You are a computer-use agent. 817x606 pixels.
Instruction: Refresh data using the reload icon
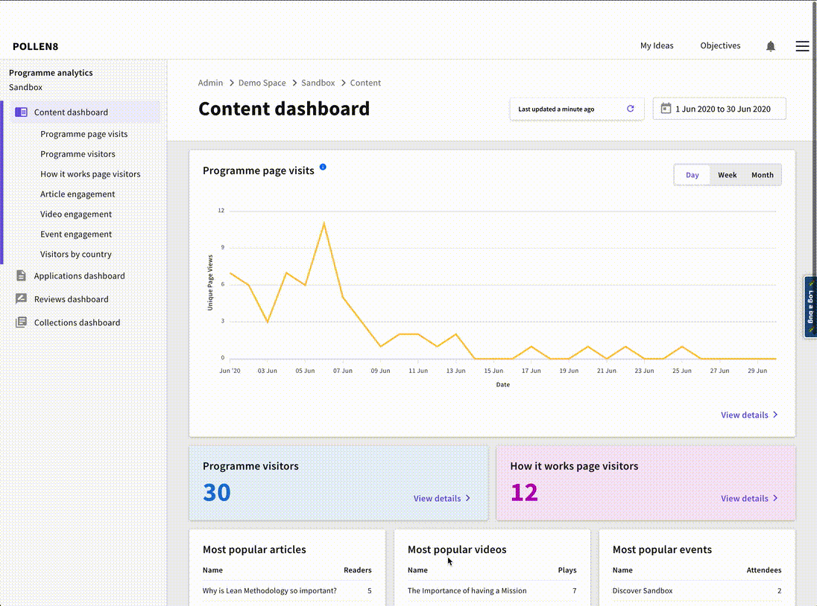tap(630, 108)
